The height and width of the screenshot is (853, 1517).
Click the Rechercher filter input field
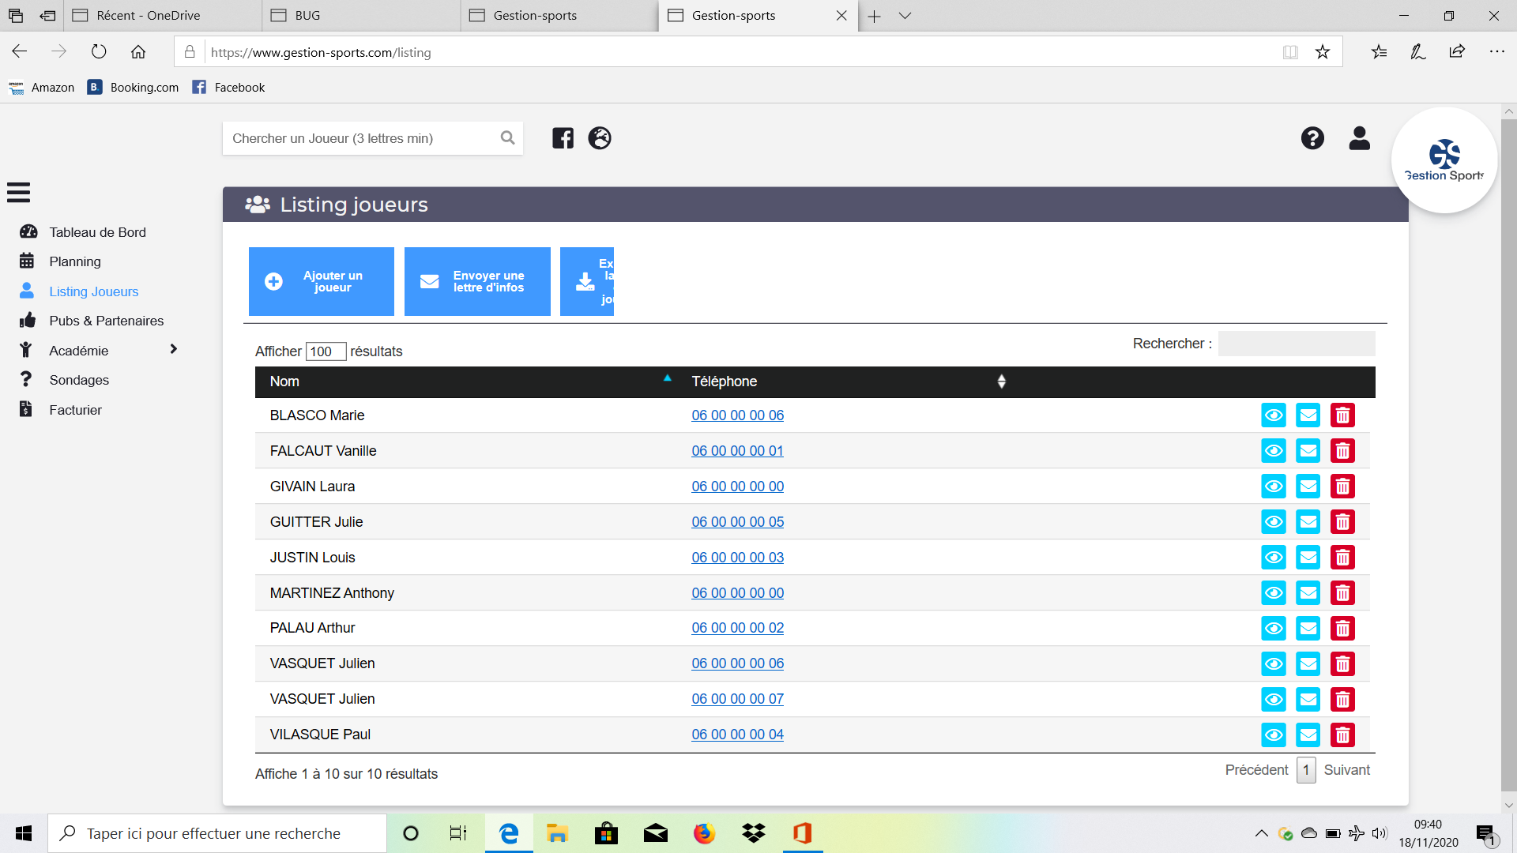pyautogui.click(x=1296, y=344)
